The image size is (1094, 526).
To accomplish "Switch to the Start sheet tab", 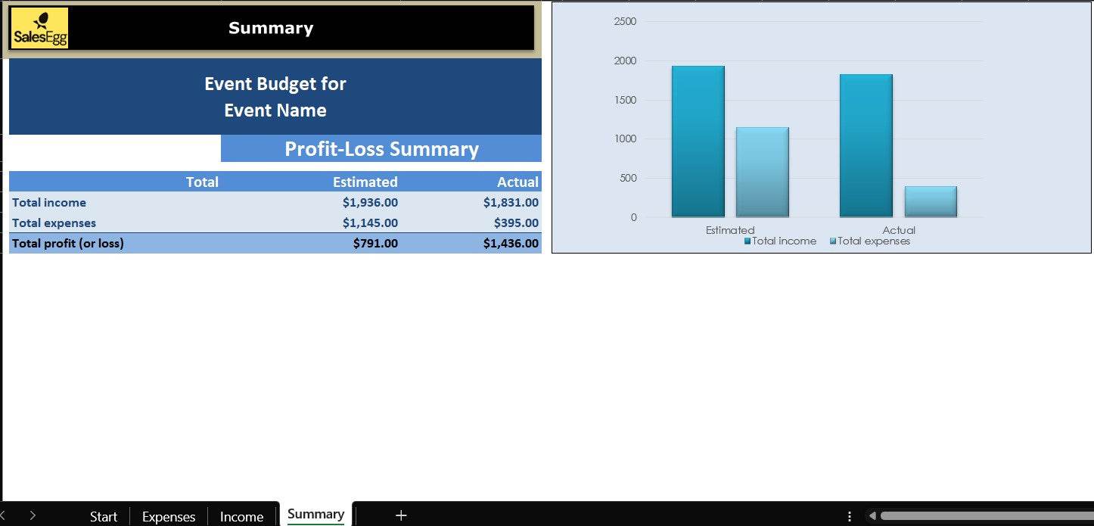I will [104, 516].
